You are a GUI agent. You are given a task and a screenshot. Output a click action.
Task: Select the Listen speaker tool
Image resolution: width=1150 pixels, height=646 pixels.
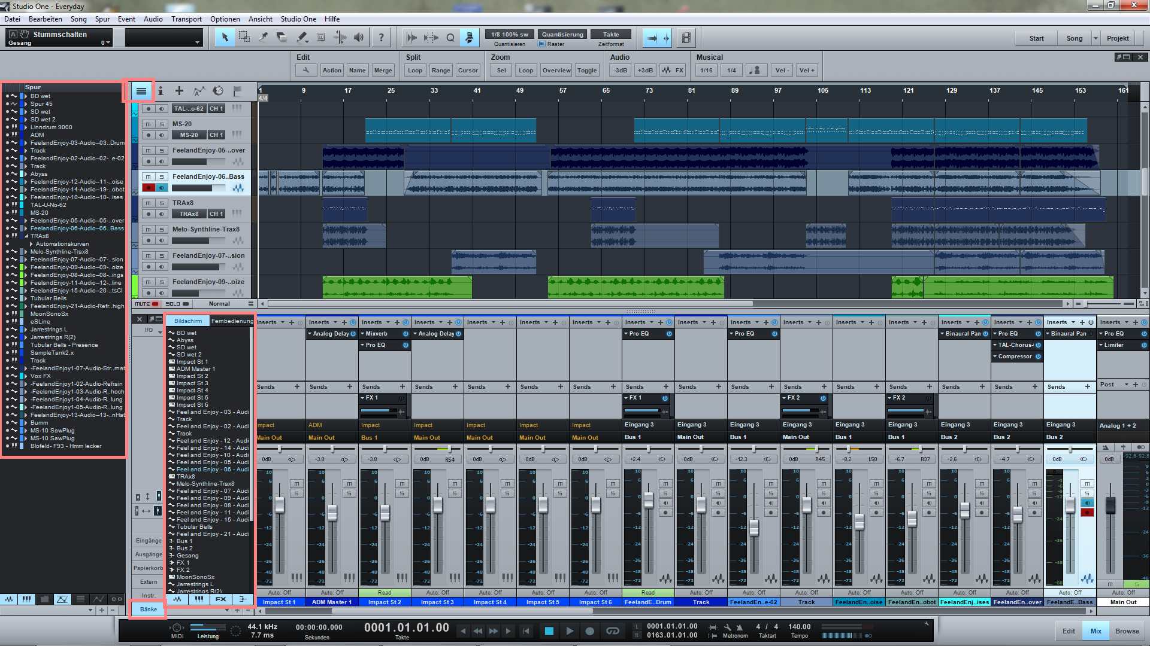click(359, 38)
